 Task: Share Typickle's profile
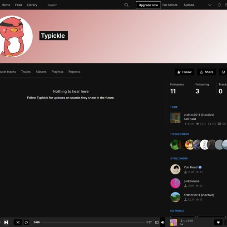click(x=207, y=72)
